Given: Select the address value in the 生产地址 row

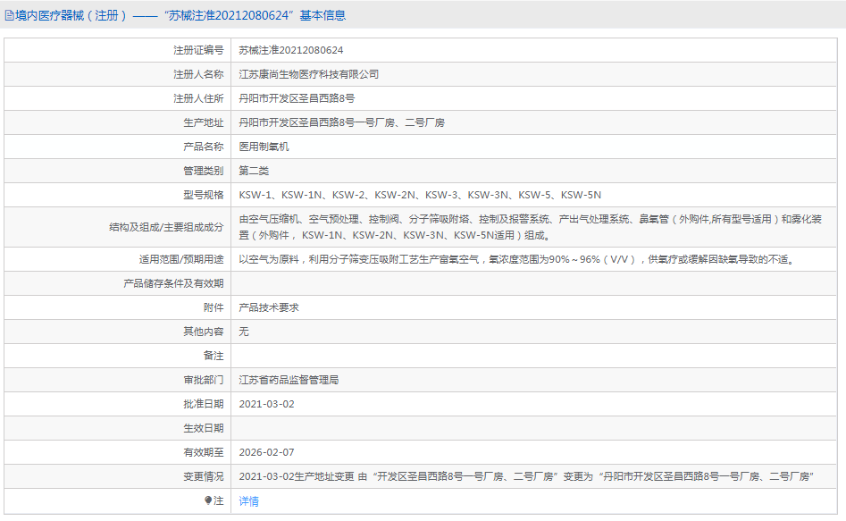Looking at the screenshot, I should (x=341, y=122).
